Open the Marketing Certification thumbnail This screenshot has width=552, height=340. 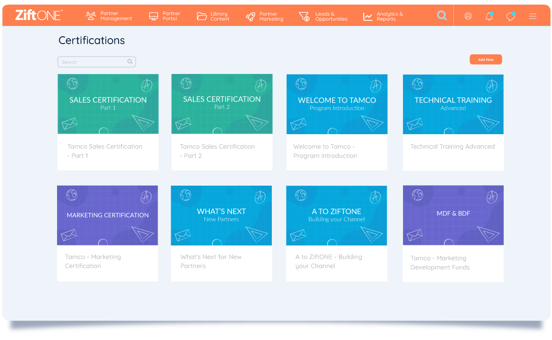(x=108, y=215)
